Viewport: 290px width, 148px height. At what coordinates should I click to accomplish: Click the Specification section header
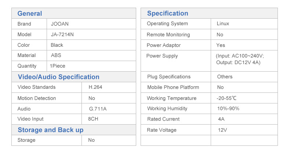pyautogui.click(x=167, y=13)
